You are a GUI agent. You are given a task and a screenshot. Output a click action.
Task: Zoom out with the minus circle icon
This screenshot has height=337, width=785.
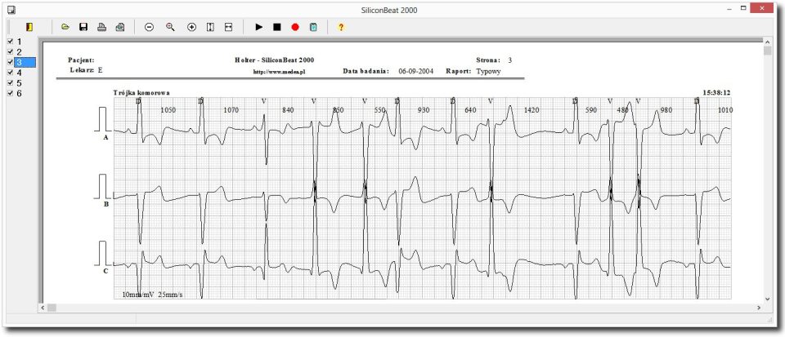point(150,27)
